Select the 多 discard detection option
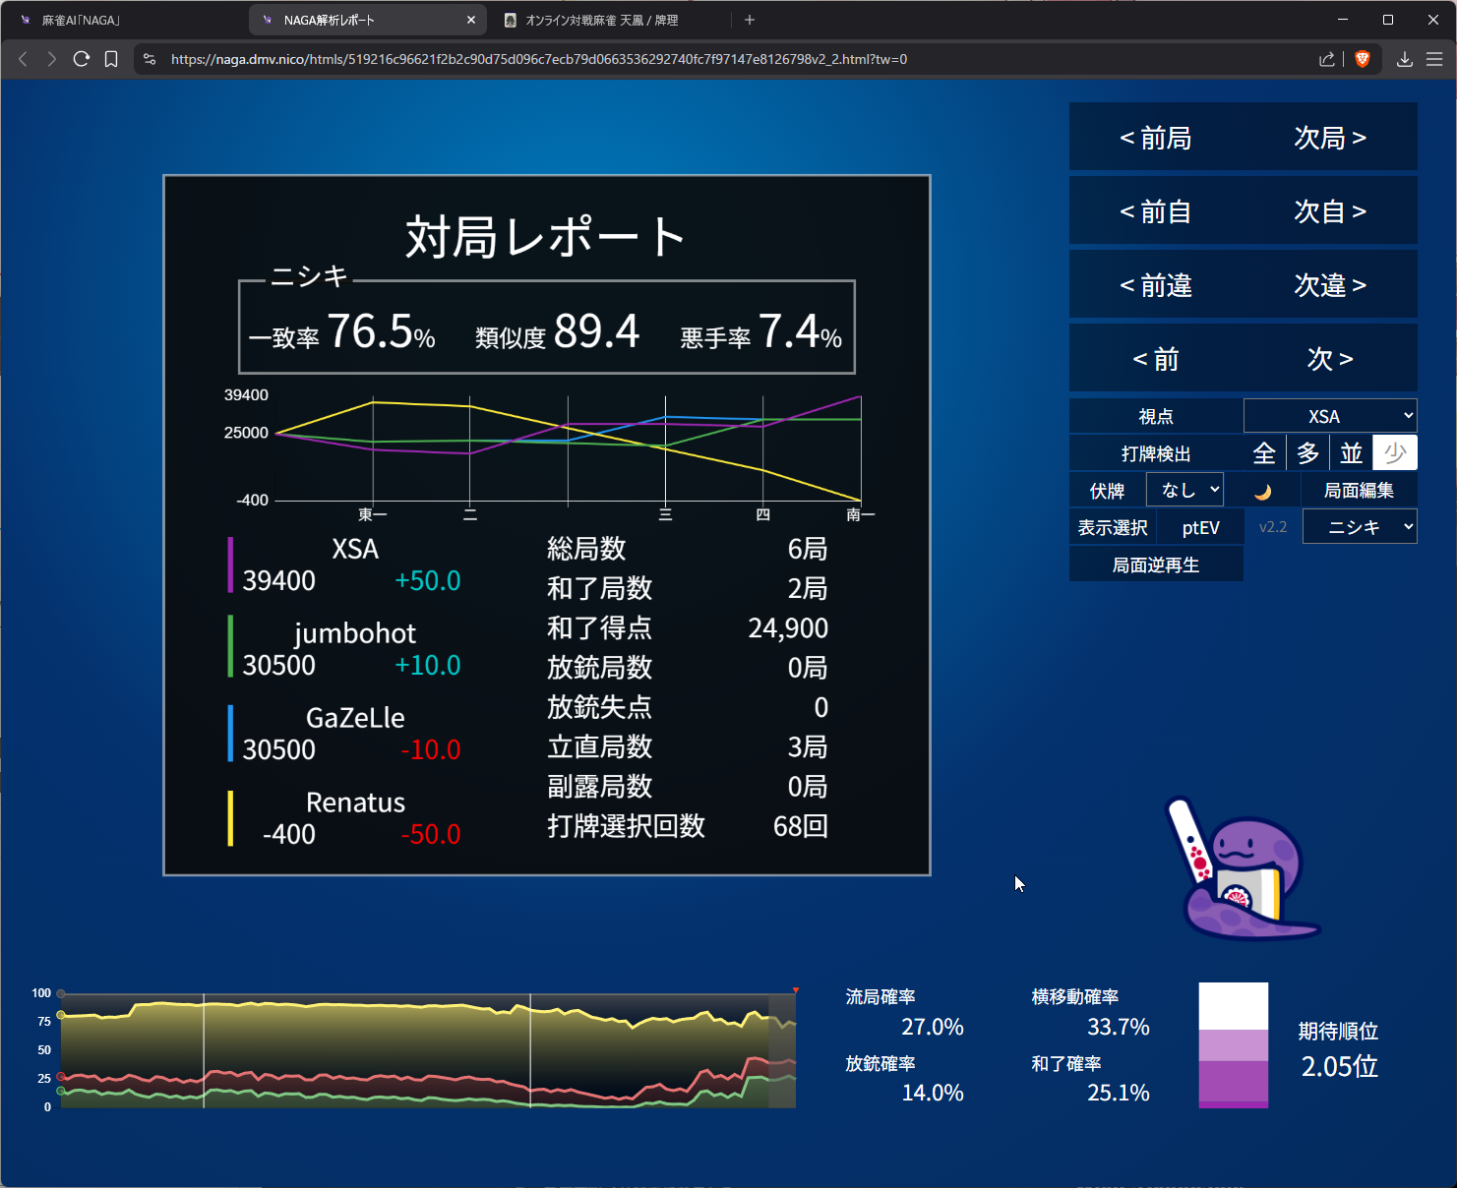This screenshot has height=1188, width=1457. coord(1307,453)
